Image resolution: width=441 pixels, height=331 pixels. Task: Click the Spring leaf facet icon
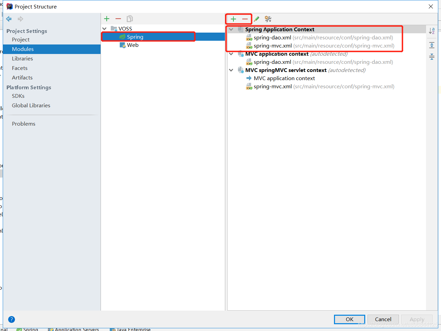point(122,37)
